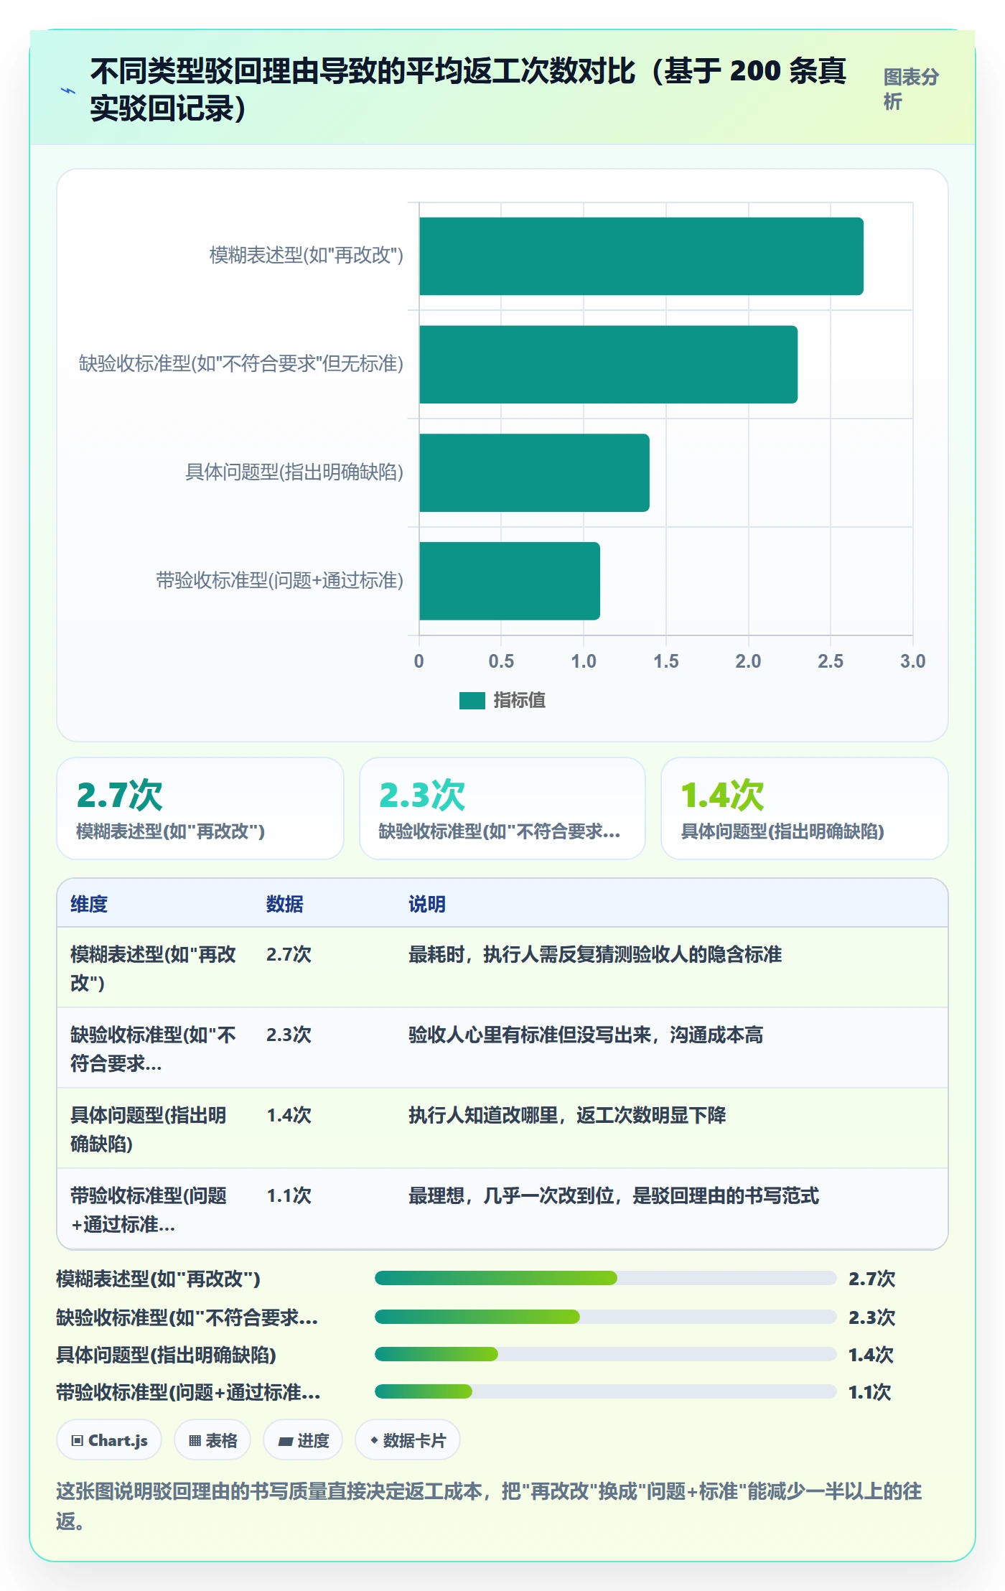Toggle the 指标值 legend color box

coord(472,701)
